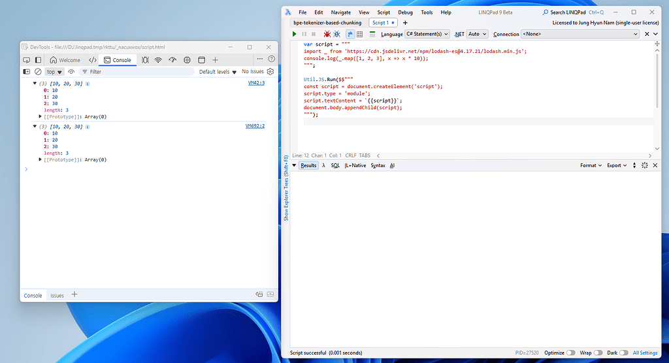
Task: Open DevTools three-dots customize menu
Action: click(259, 59)
